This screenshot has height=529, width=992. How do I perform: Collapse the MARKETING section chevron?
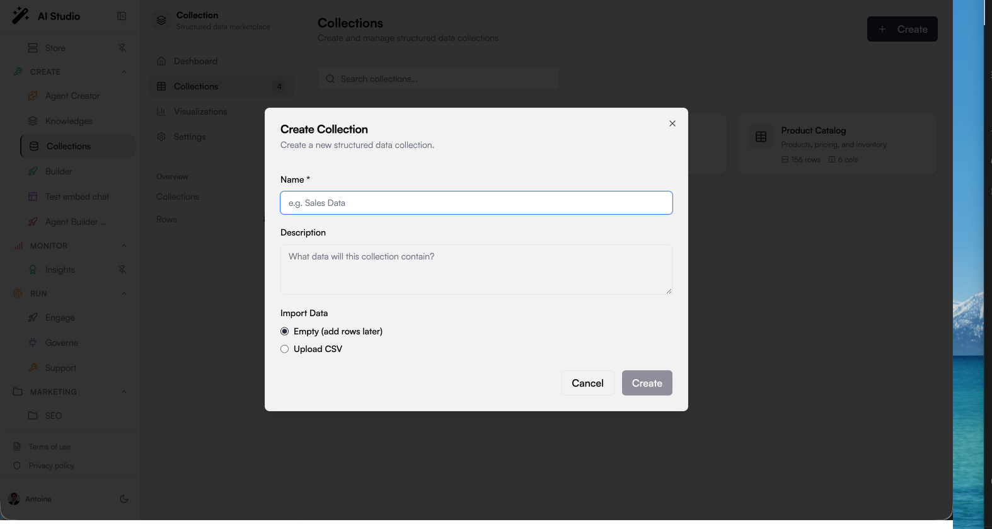click(x=124, y=392)
